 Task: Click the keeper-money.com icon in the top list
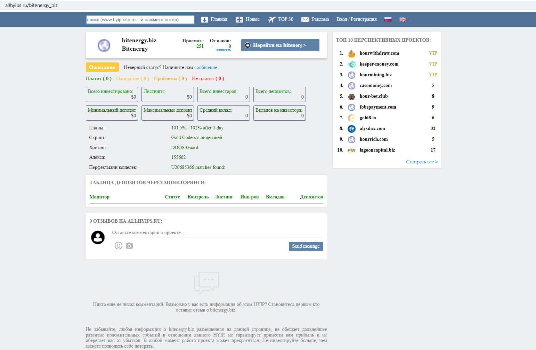pyautogui.click(x=351, y=64)
